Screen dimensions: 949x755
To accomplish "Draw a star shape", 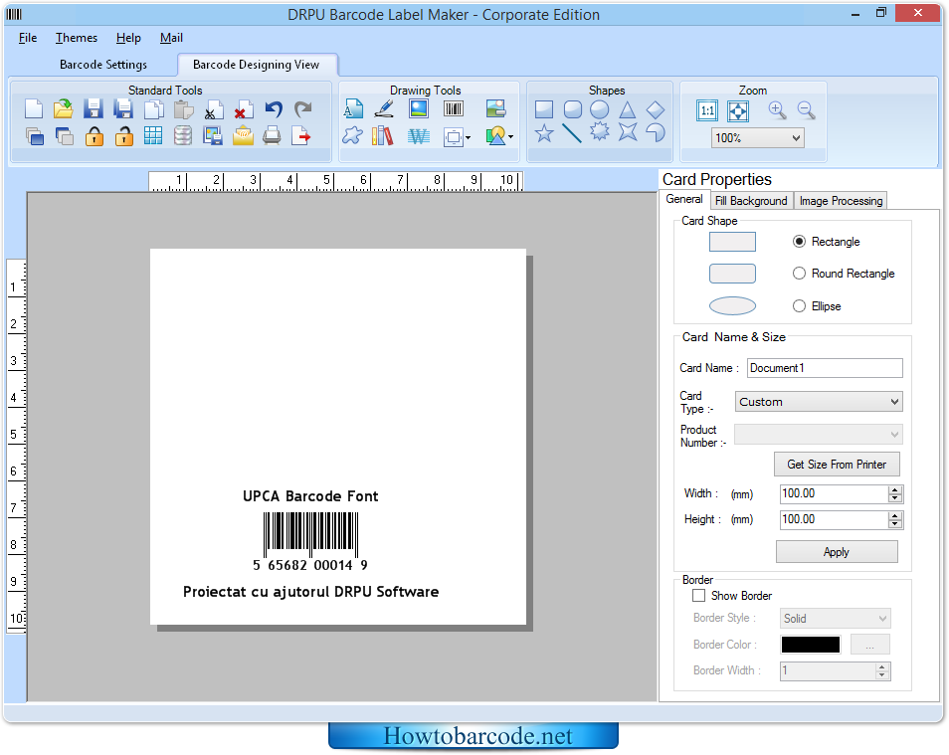I will click(544, 133).
